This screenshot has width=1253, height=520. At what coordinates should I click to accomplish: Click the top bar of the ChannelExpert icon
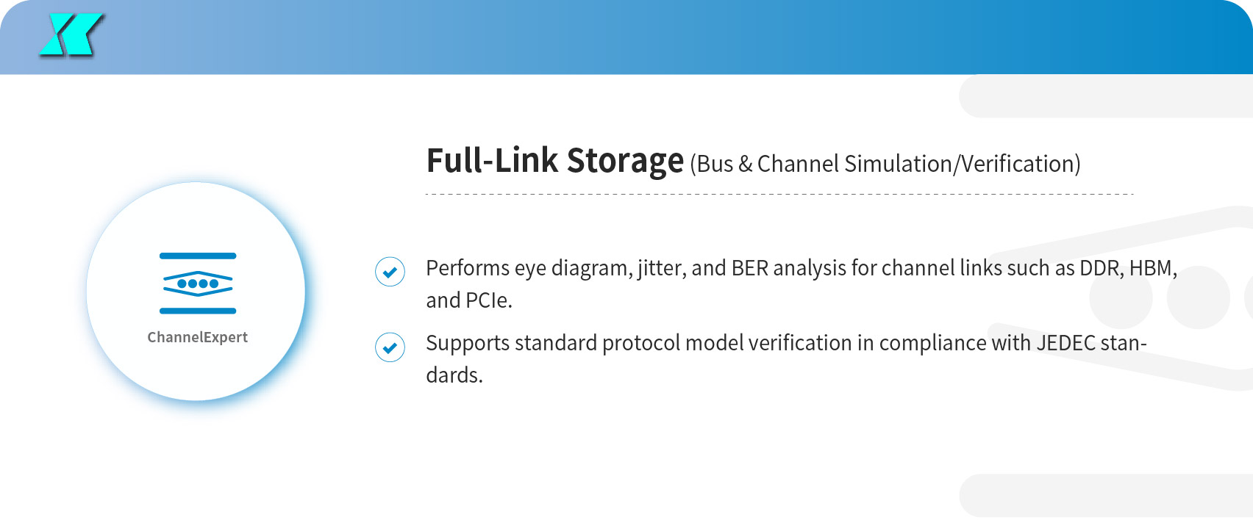click(198, 256)
